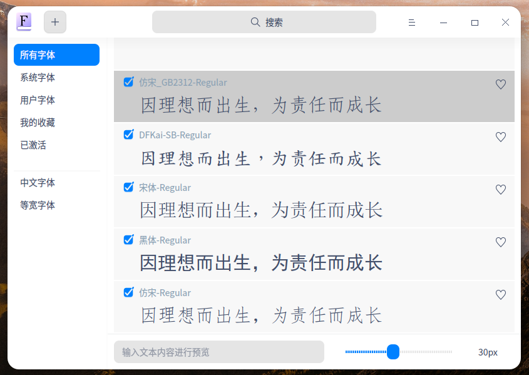Select 所有字体 in the sidebar
The image size is (529, 375).
point(57,54)
